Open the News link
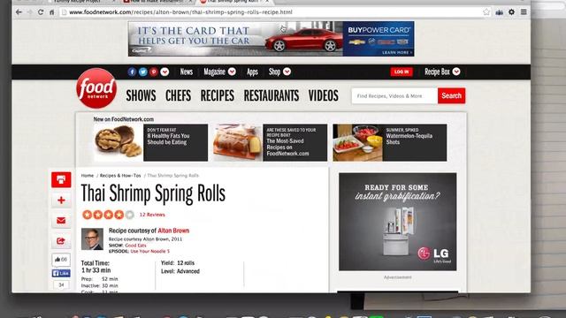Screen dimensions: 566x318 tap(187, 72)
